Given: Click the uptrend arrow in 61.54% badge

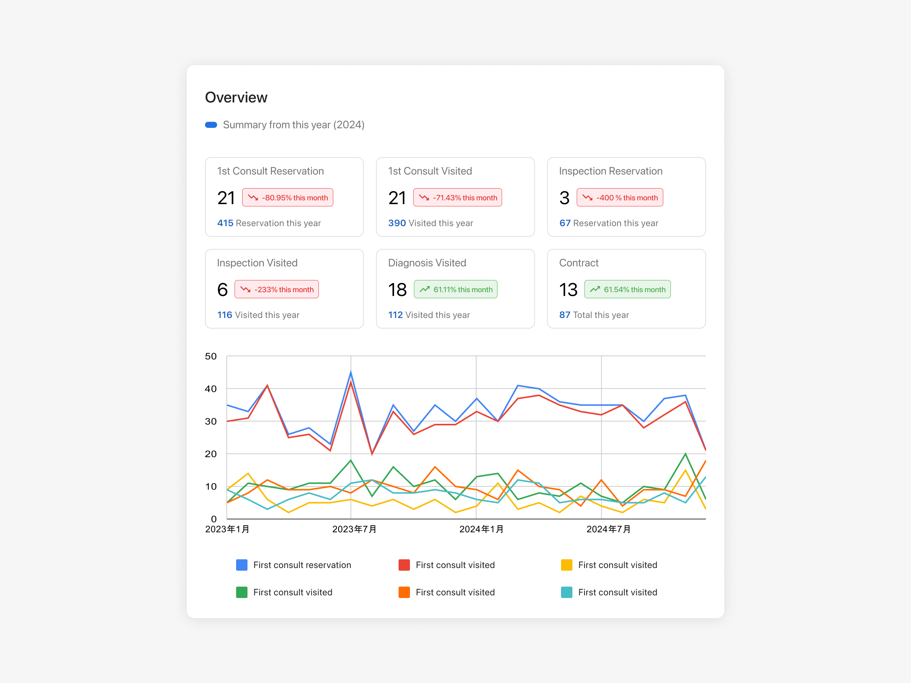Looking at the screenshot, I should coord(595,290).
